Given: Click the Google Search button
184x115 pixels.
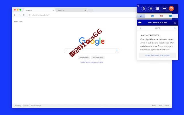Looking at the screenshot, I should [84, 57].
